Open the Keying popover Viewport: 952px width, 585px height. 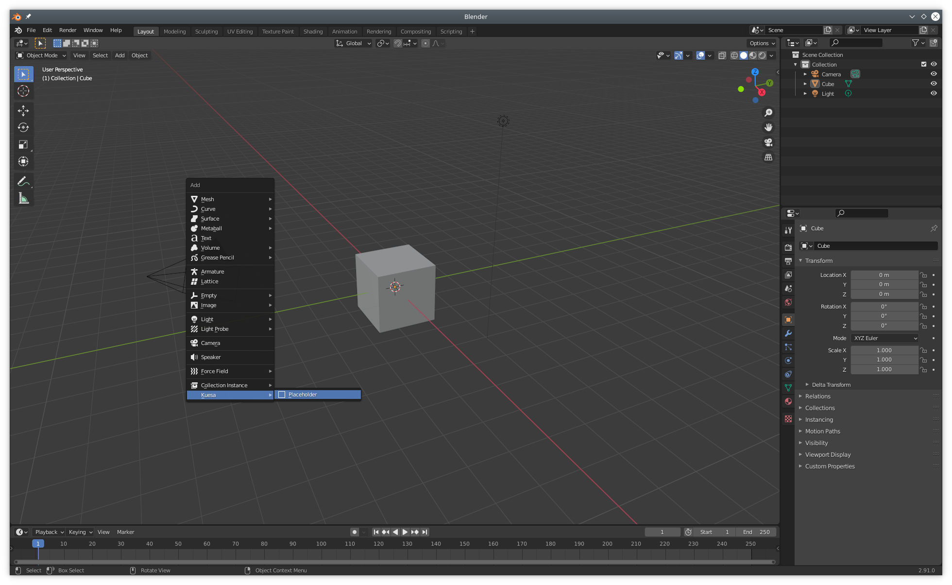pyautogui.click(x=80, y=532)
